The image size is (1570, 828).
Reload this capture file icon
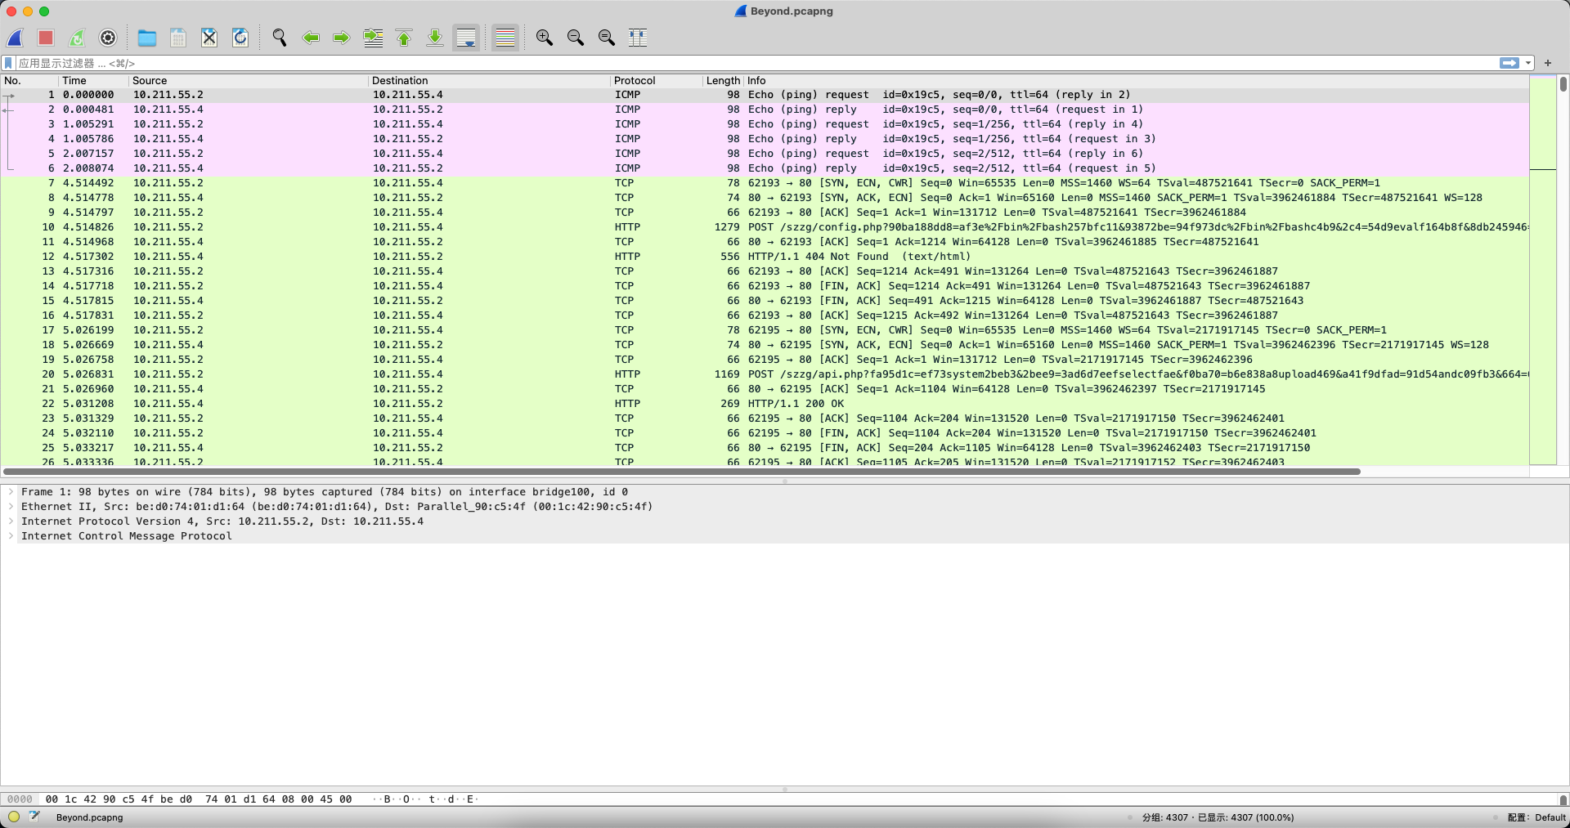tap(240, 38)
